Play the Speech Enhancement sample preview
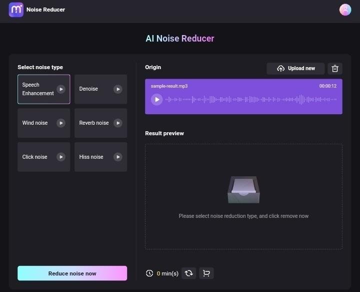 tap(61, 89)
